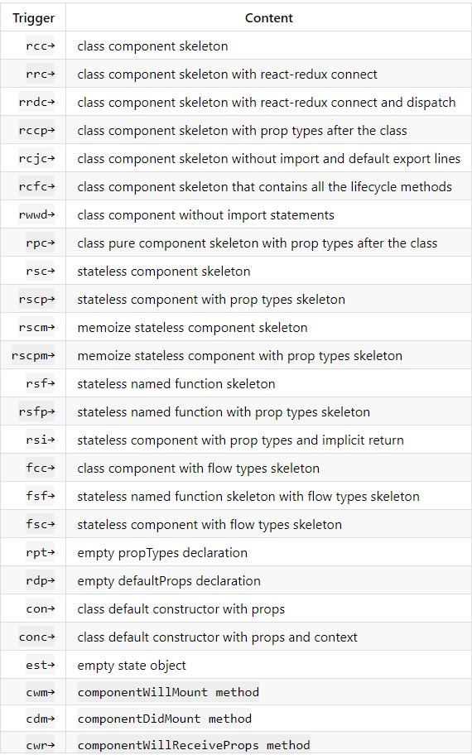472x755 pixels.
Task: Click the Trigger column header
Action: pyautogui.click(x=33, y=18)
